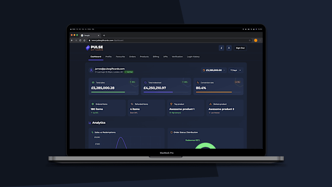Screen dimensions: 332x187
Task: Close the Google browser tab
Action: point(98,35)
